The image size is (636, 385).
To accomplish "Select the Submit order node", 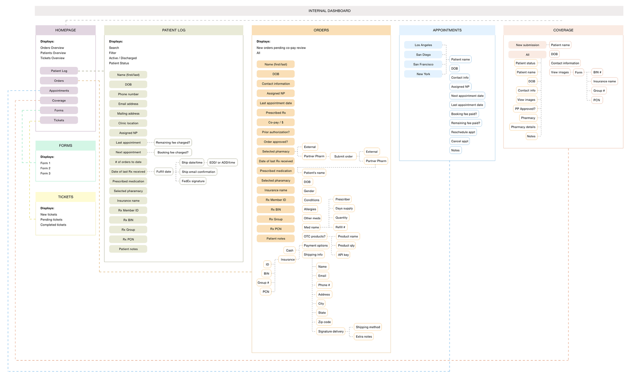I will point(343,156).
